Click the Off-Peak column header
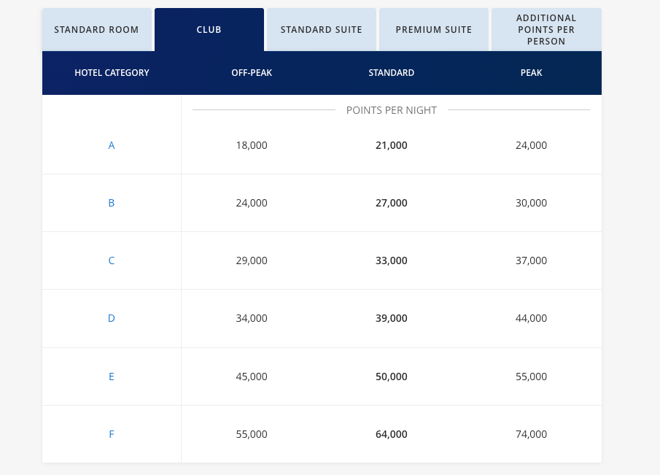The image size is (660, 475). (x=252, y=73)
